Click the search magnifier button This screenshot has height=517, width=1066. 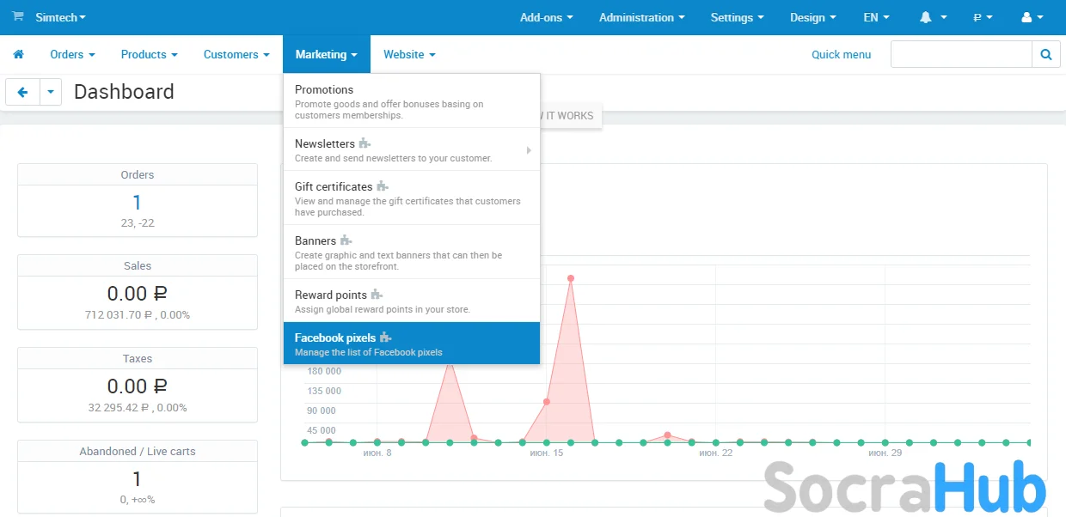pyautogui.click(x=1045, y=54)
